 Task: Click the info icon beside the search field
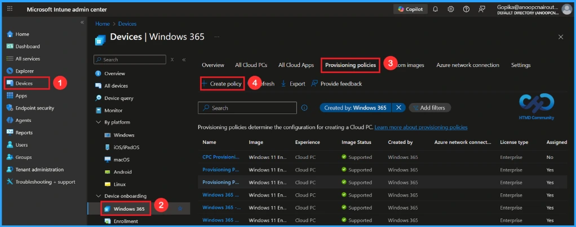(304, 108)
